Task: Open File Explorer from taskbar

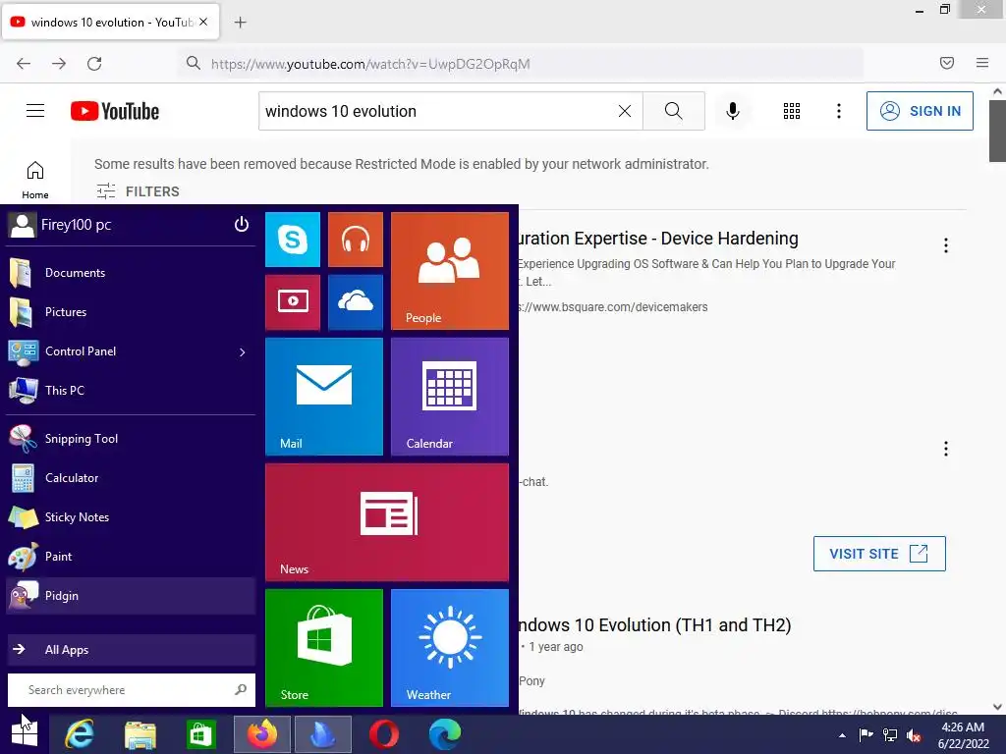Action: 140,734
